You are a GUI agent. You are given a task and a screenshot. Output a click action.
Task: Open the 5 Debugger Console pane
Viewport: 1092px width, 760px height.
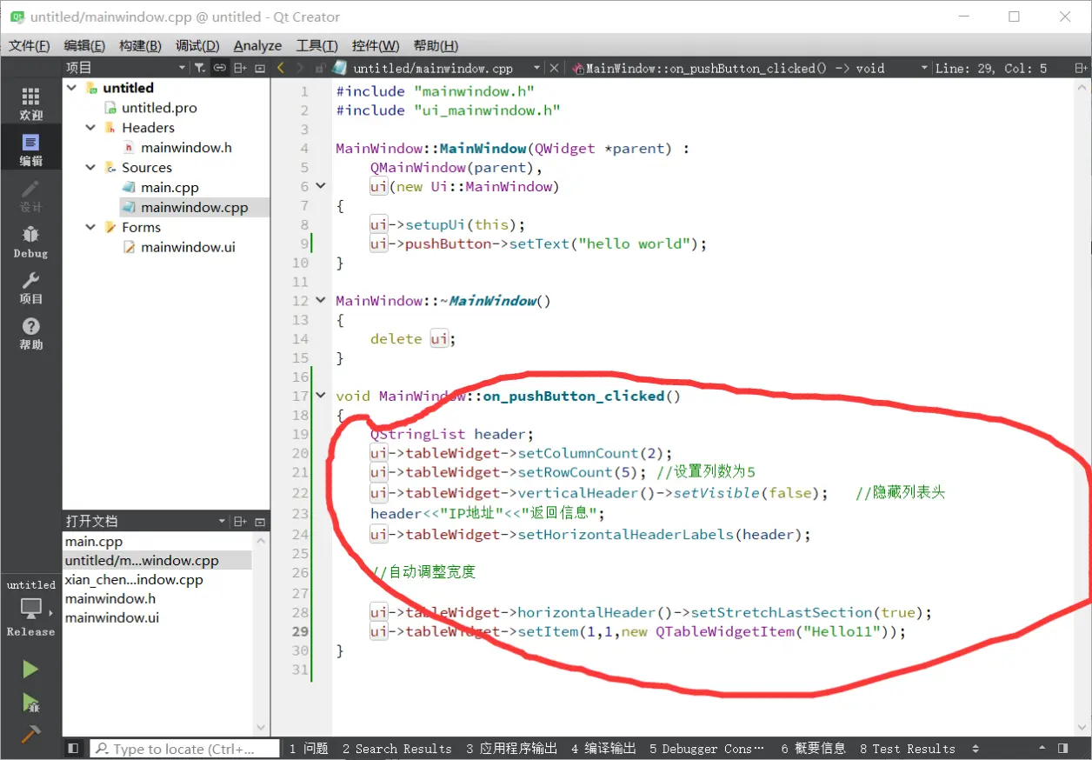click(x=707, y=749)
